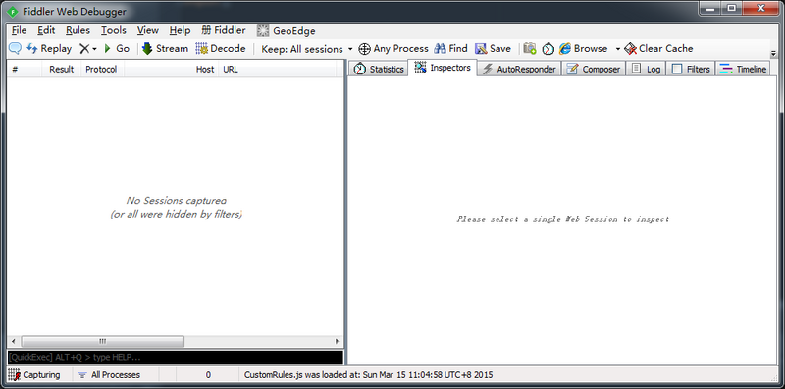The height and width of the screenshot is (389, 785).
Task: Click the session list horizontal scrollbar thumb
Action: coord(103,342)
